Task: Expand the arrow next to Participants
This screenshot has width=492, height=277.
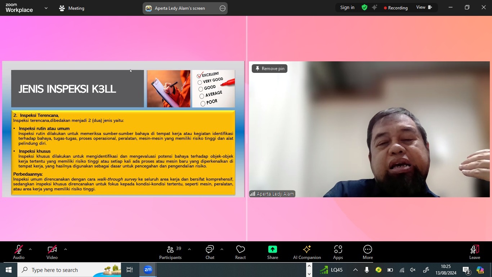Action: (x=189, y=249)
